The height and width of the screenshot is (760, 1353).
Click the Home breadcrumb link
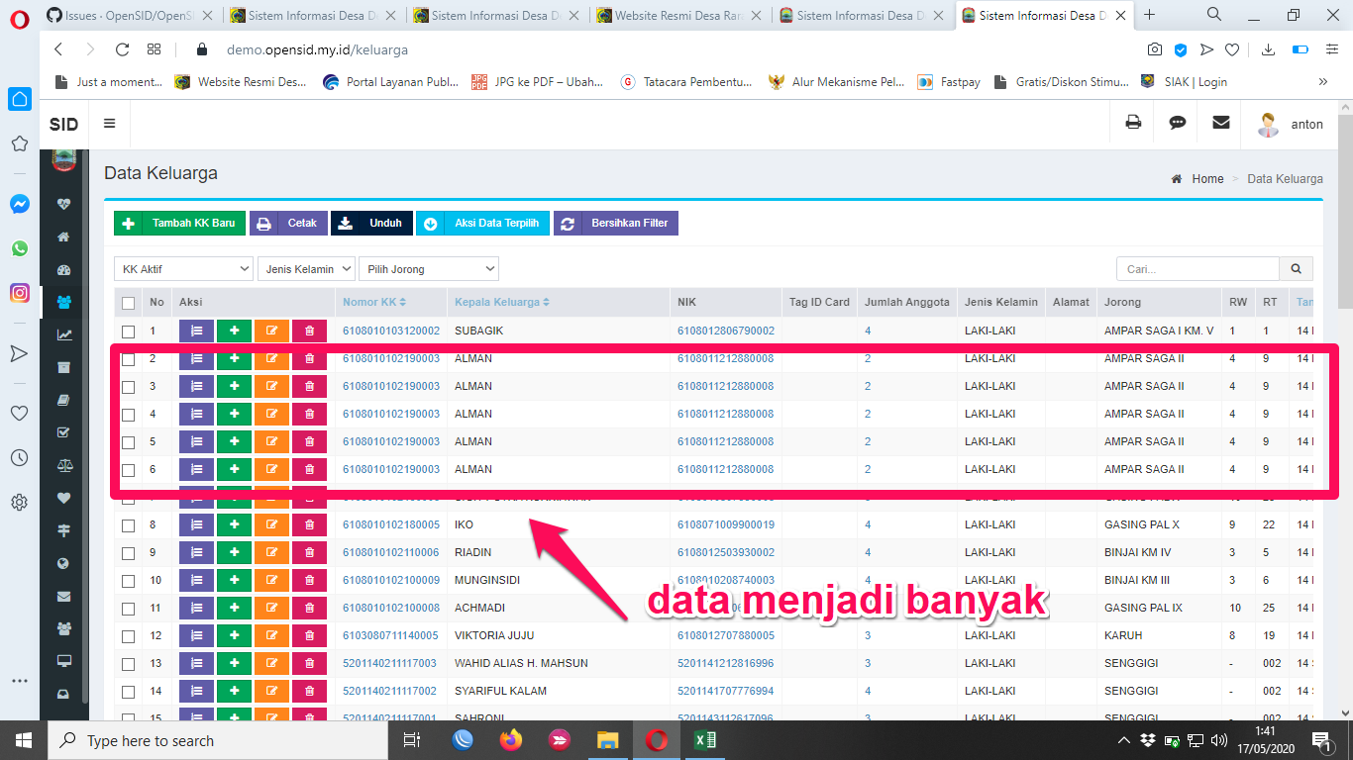pyautogui.click(x=1207, y=178)
